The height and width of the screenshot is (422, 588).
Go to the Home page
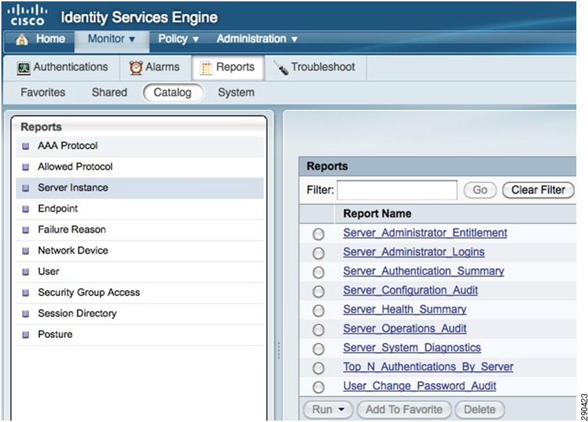[40, 39]
